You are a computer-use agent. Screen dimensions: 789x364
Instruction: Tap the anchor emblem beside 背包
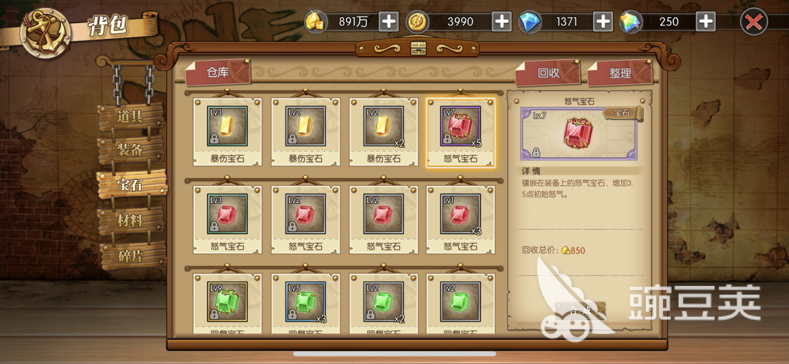click(x=45, y=32)
